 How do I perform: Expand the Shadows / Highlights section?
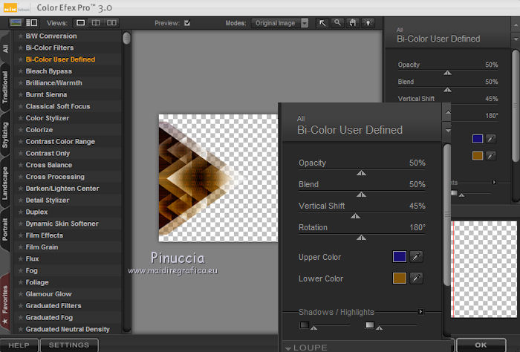pyautogui.click(x=420, y=312)
